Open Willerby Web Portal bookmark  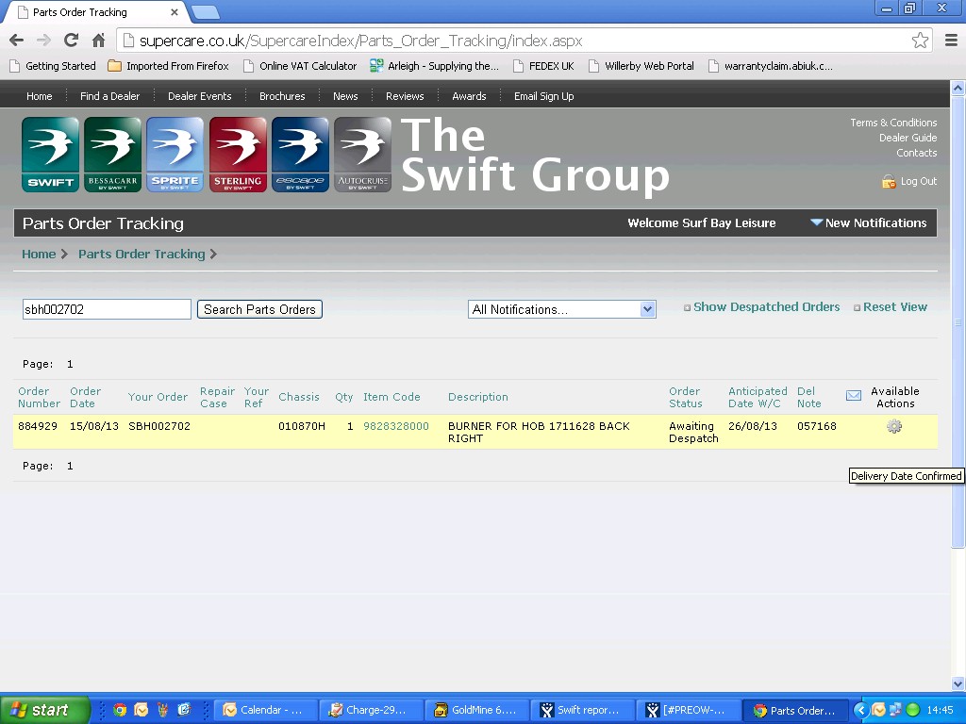coord(641,66)
